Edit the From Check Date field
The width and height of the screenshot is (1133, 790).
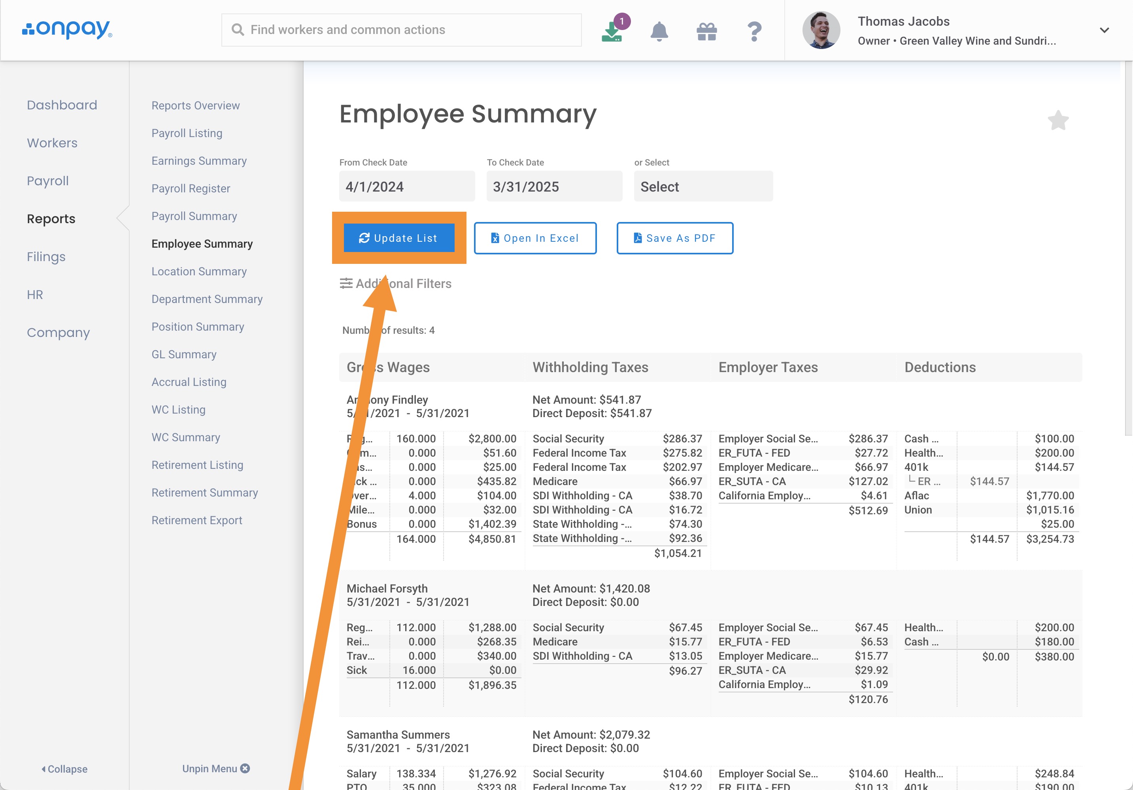click(407, 186)
